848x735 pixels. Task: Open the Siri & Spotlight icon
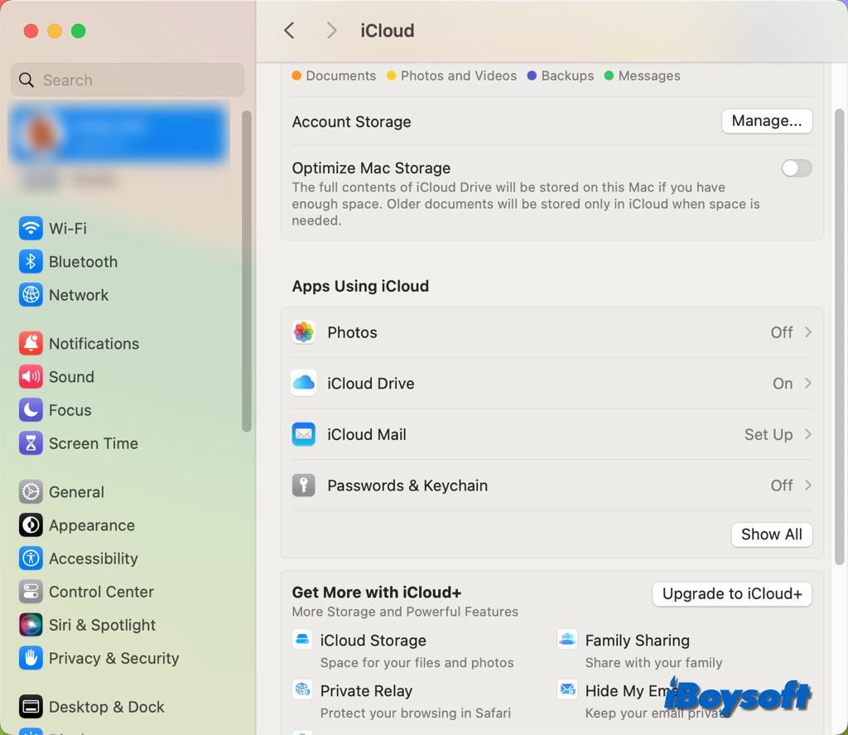(31, 625)
